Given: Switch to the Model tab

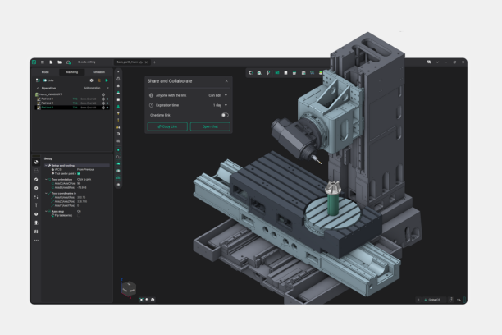Looking at the screenshot, I should click(x=46, y=72).
